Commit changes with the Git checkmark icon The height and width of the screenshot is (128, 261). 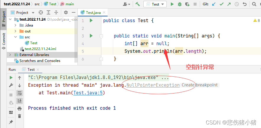point(221,4)
